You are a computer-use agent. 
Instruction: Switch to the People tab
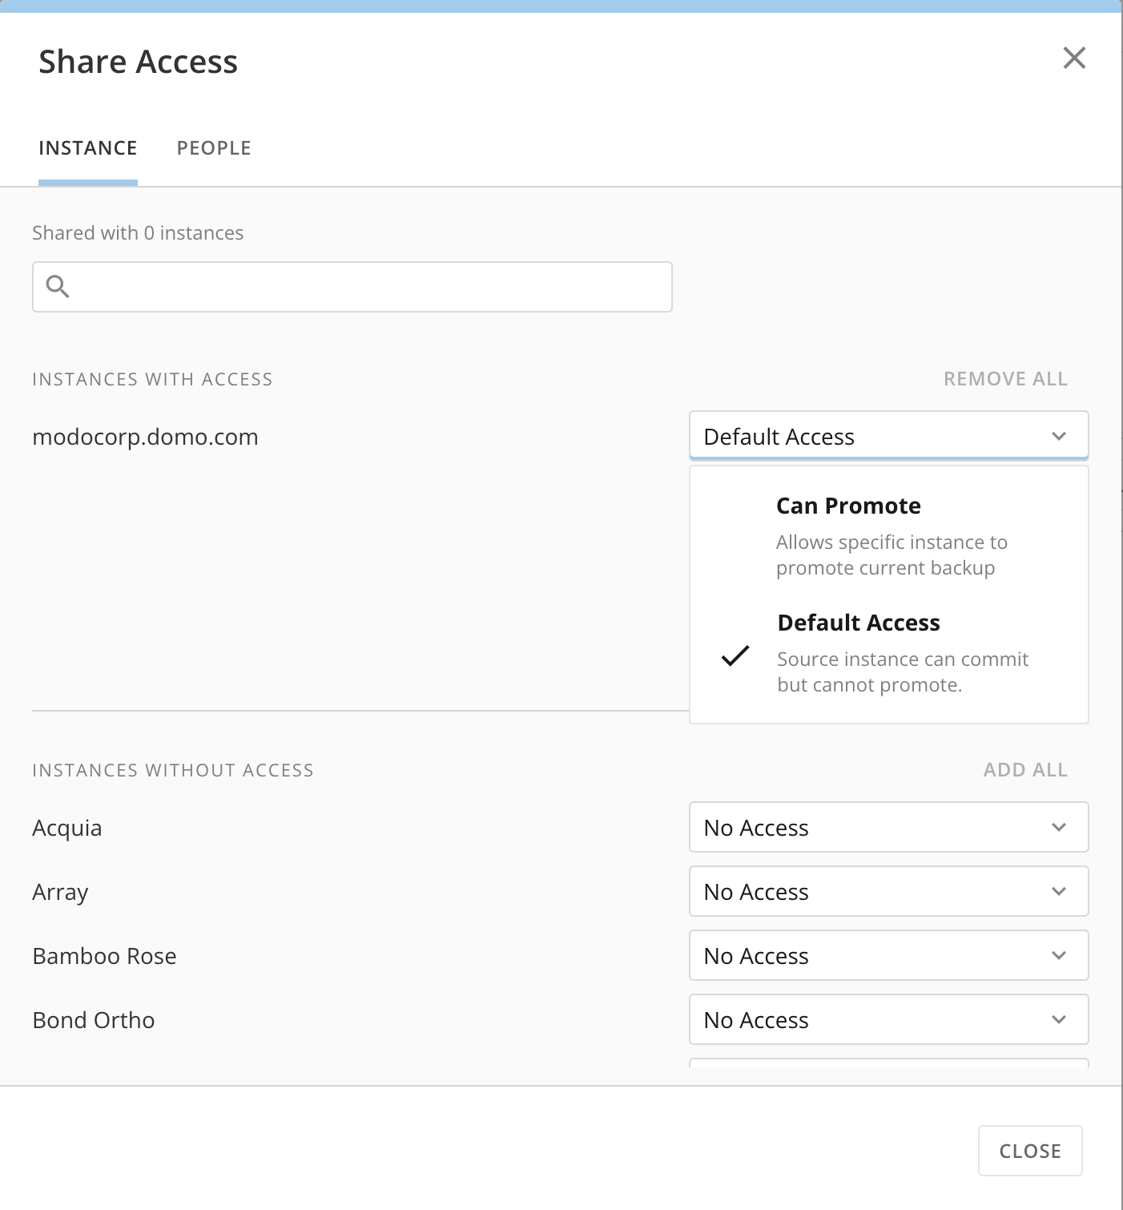point(214,148)
